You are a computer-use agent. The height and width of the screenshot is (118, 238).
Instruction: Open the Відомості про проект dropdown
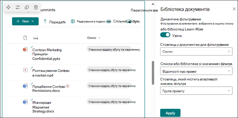pos(196,71)
